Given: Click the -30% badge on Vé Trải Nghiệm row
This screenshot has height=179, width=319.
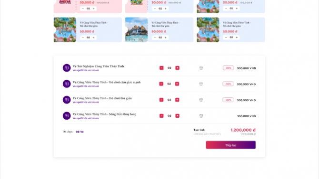Looking at the screenshot, I should pyautogui.click(x=228, y=68).
